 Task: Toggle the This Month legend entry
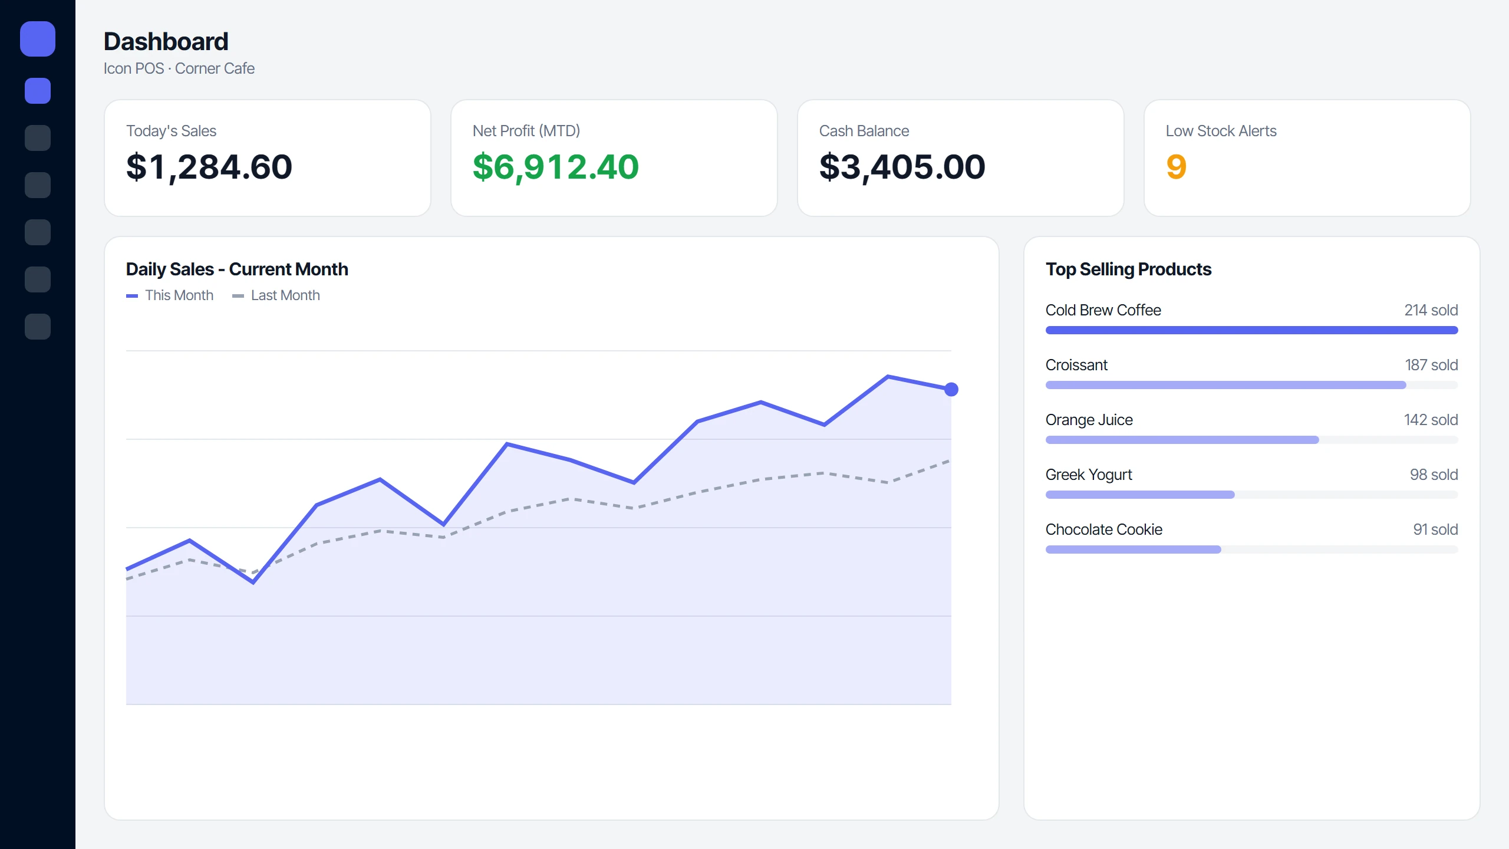[170, 295]
